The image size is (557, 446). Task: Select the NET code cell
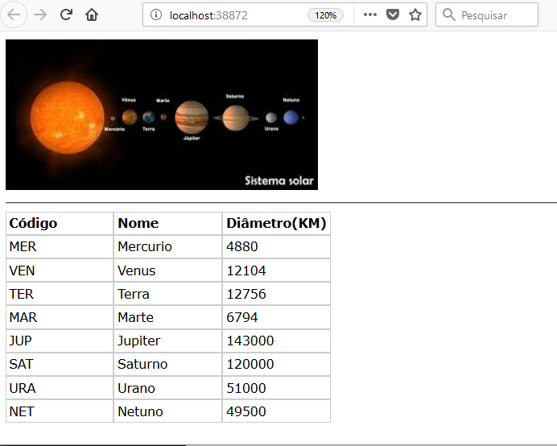[x=60, y=411]
